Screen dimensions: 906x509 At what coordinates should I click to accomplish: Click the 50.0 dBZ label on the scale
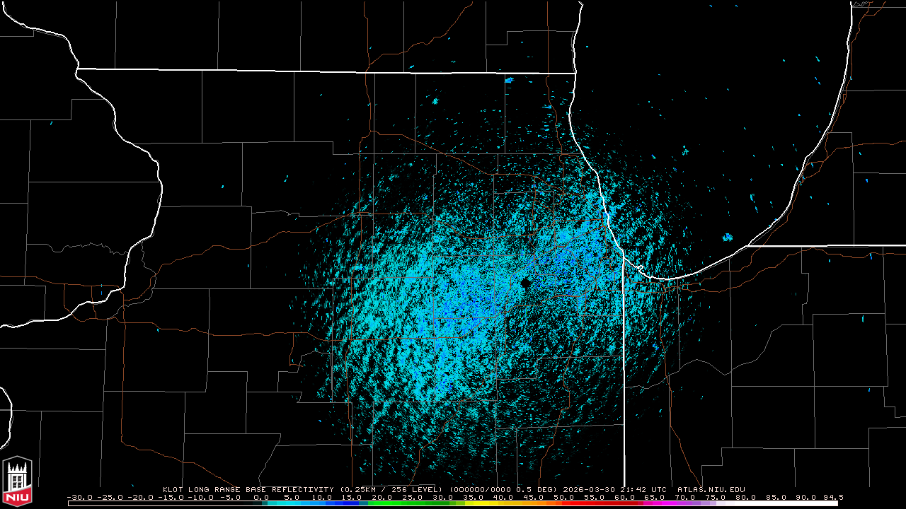tap(563, 497)
